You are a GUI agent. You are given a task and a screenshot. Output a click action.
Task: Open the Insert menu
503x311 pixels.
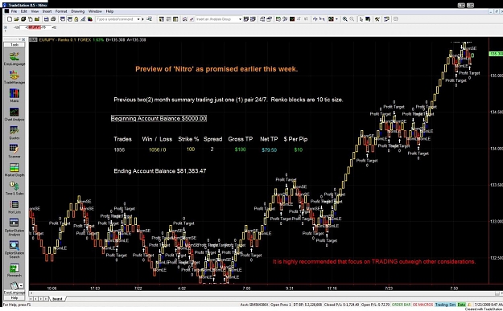(47, 11)
